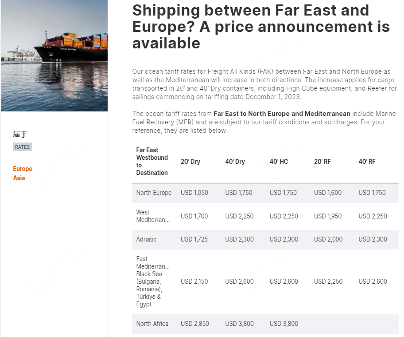The image size is (404, 337).
Task: Click the USD 2,850 North Africa rate
Action: coord(194,324)
